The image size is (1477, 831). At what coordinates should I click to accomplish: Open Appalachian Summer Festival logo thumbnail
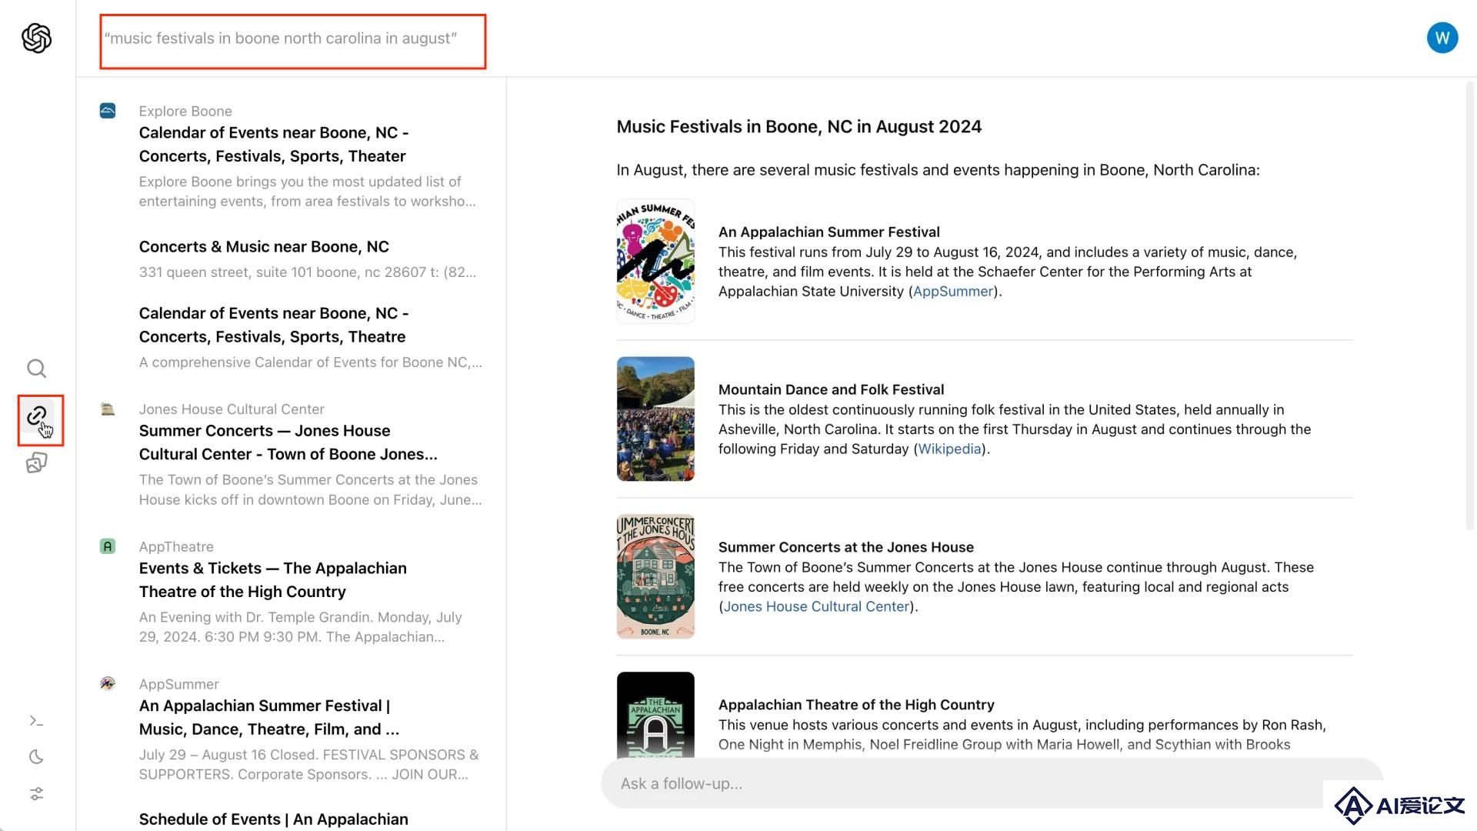655,262
